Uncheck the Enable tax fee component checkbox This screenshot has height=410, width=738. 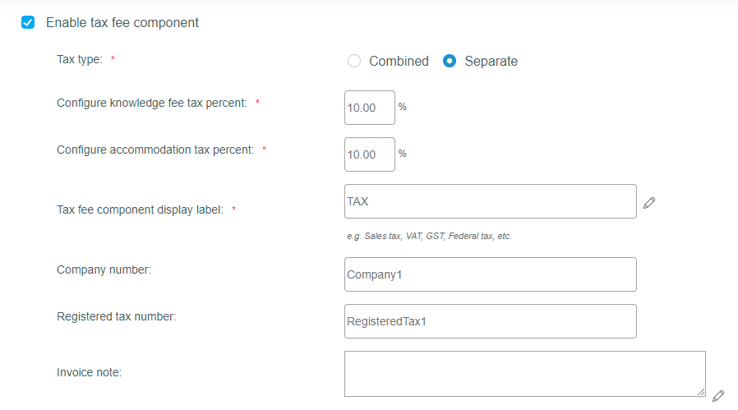pos(28,22)
